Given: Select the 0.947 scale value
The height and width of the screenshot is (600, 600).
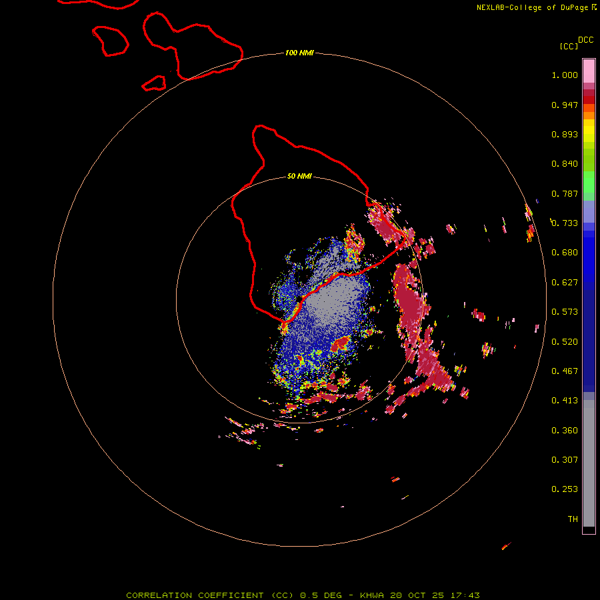Looking at the screenshot, I should coord(565,105).
